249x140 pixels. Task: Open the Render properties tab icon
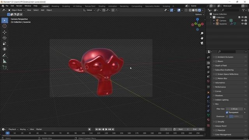(x=209, y=63)
